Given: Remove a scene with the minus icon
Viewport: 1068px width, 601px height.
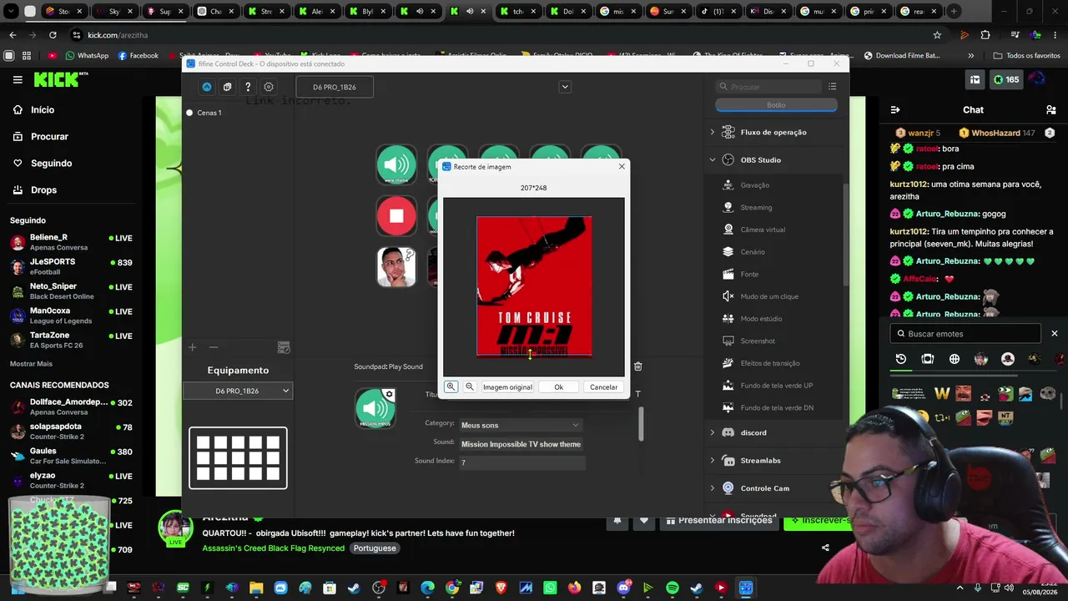Looking at the screenshot, I should point(214,347).
